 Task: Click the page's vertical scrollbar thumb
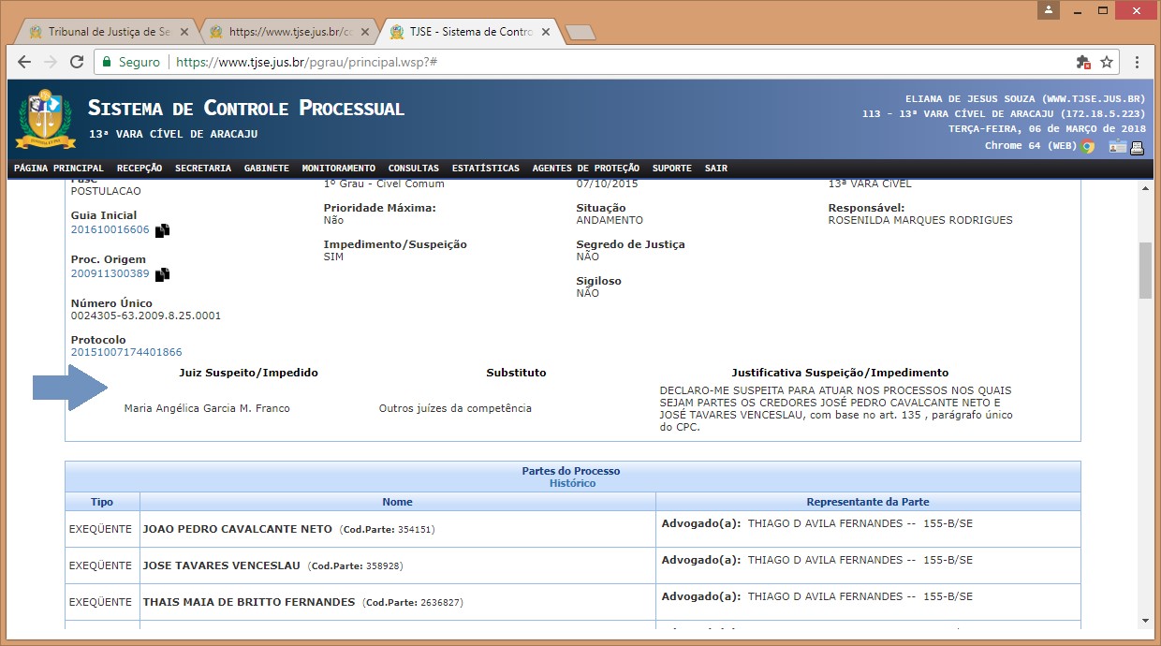point(1145,270)
